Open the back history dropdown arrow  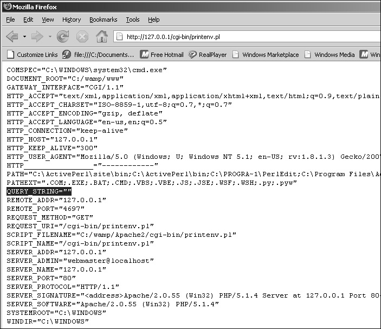[x=24, y=37]
